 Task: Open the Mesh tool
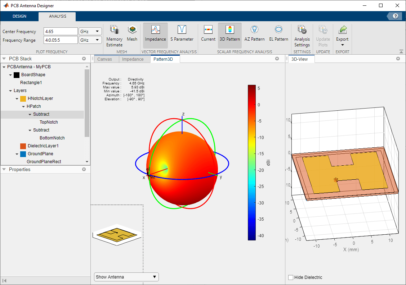[132, 34]
